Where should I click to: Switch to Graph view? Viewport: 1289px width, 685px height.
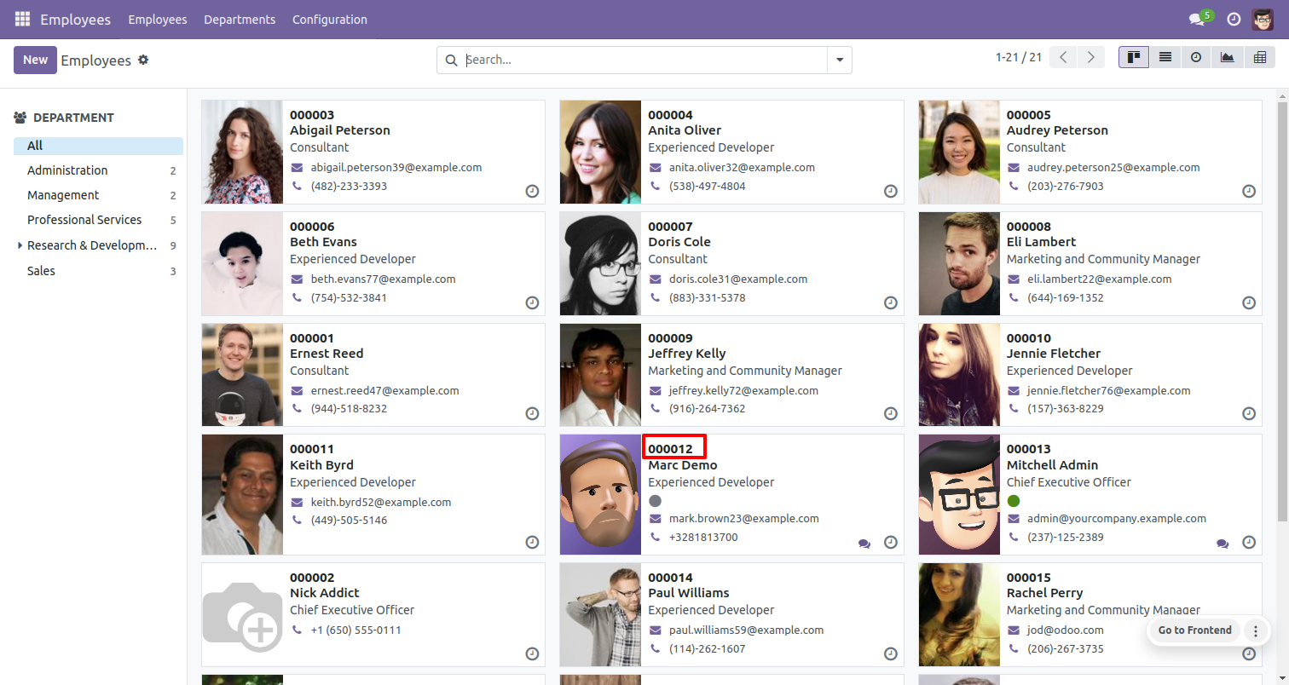coord(1227,57)
